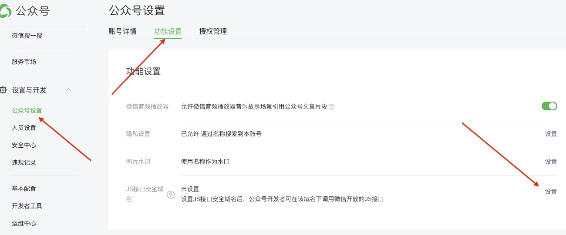Viewport: 566px width, 235px height.
Task: Disable the 微信音频播放器 toggle switch
Action: [549, 106]
